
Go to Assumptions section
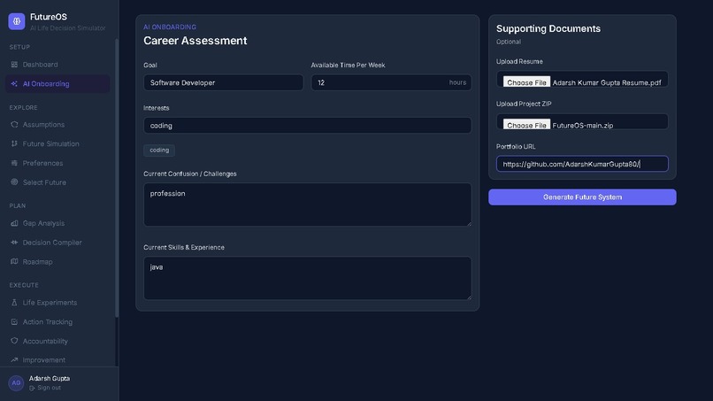[57, 124]
